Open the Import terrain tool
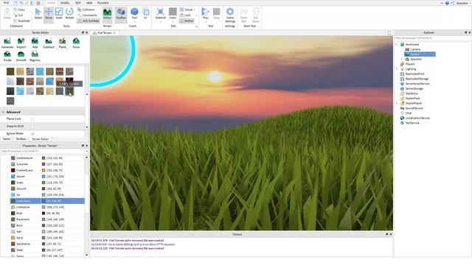This screenshot has height=265, width=472. pyautogui.click(x=21, y=43)
